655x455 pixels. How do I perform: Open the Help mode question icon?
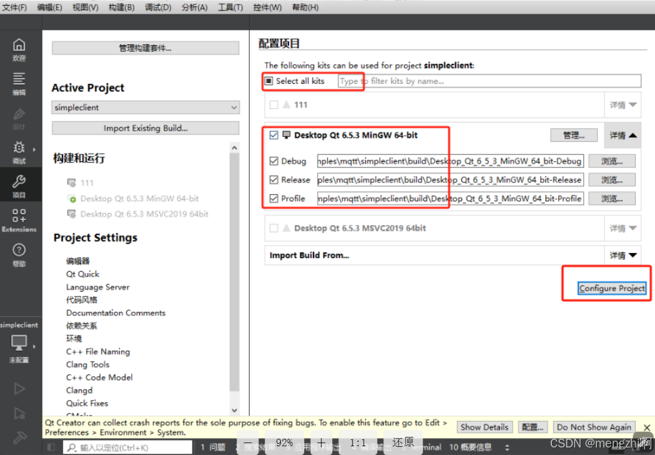coord(19,249)
